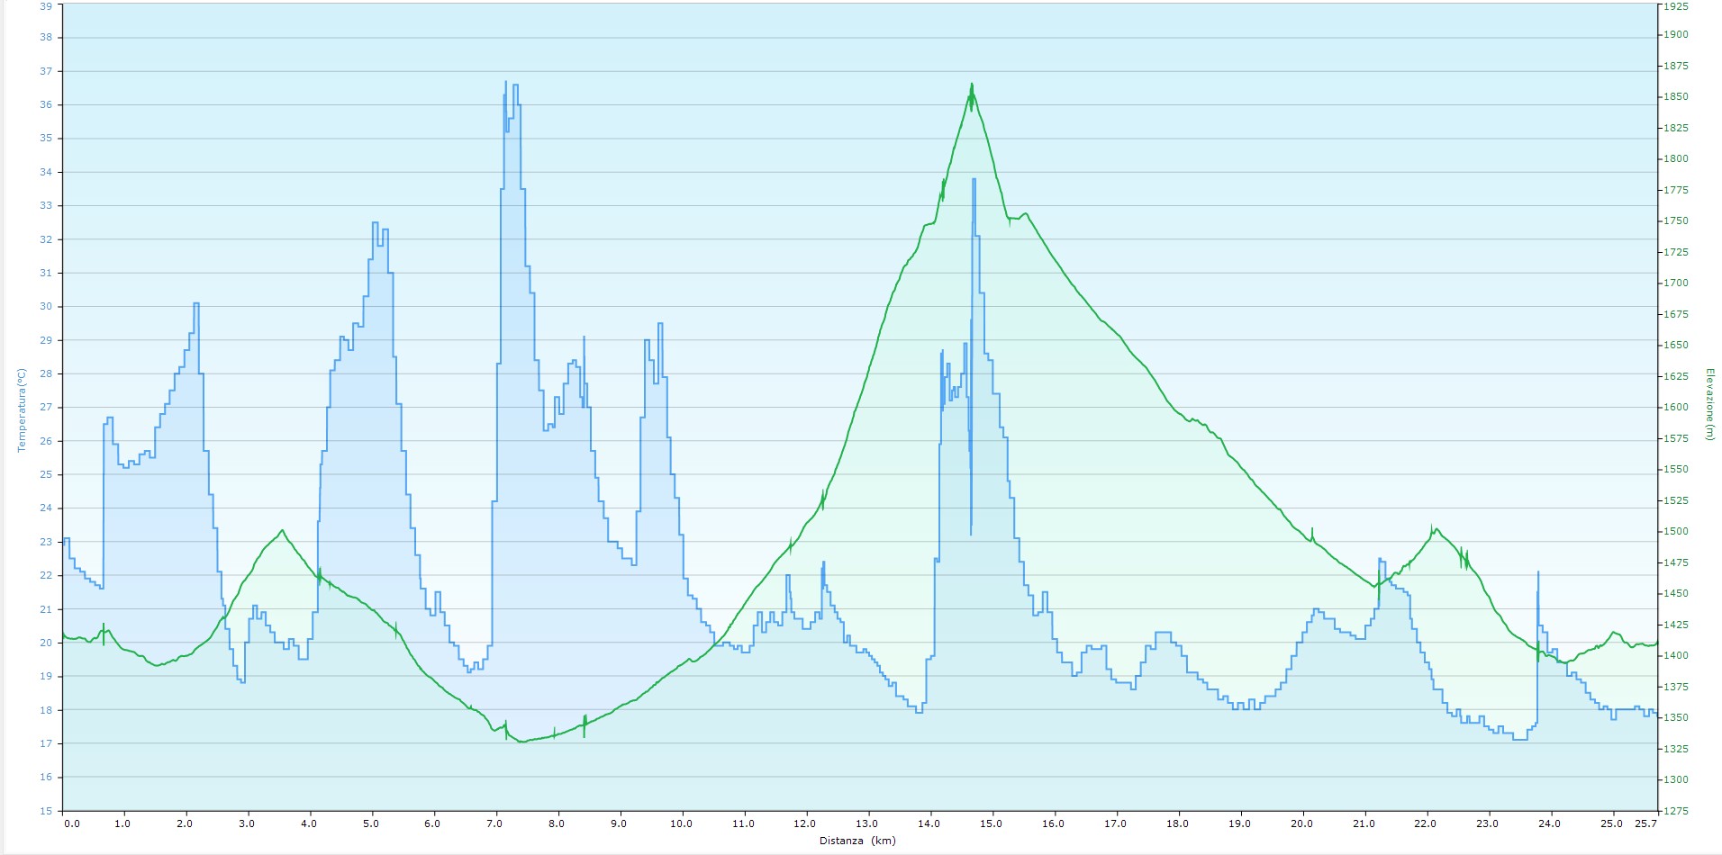Viewport: 1722px width, 855px height.
Task: Select the highest green elevation peak
Action: pos(972,85)
